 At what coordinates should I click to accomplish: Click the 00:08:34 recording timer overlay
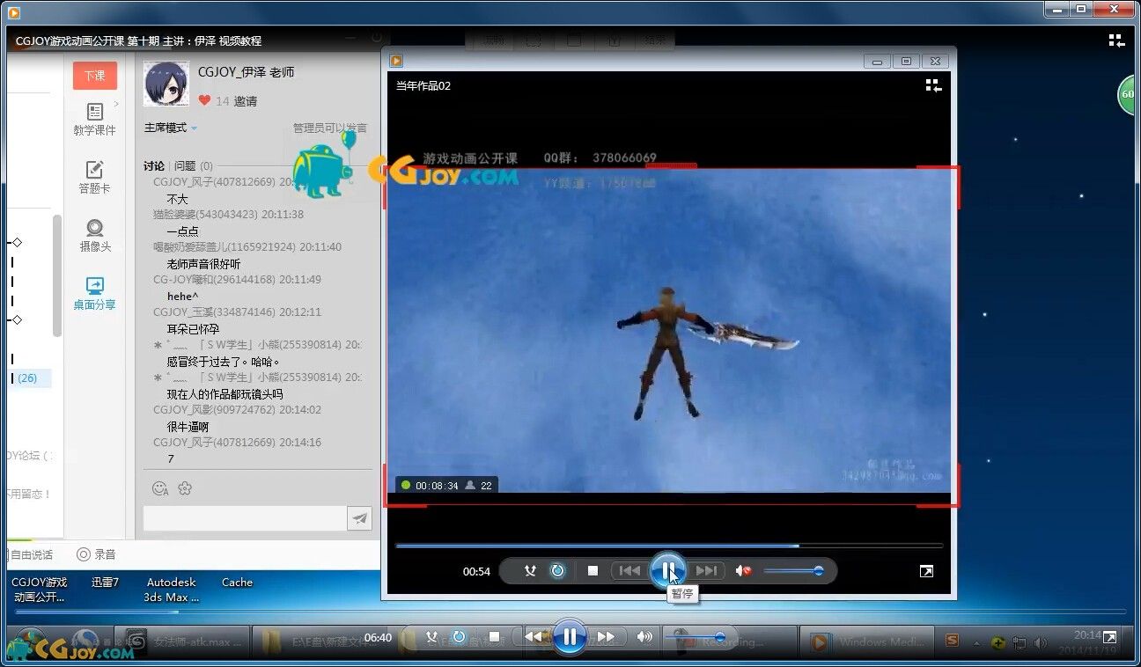447,485
